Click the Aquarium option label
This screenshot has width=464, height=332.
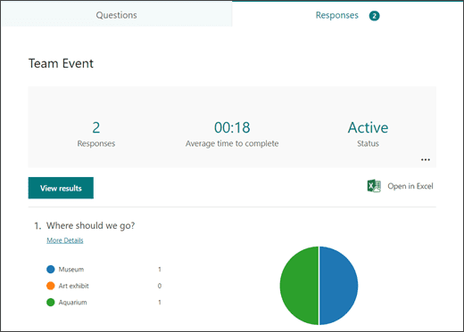(72, 303)
